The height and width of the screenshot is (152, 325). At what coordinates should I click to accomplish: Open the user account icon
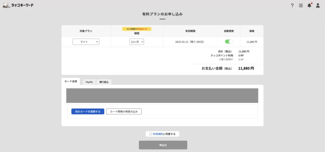pyautogui.click(x=318, y=5)
